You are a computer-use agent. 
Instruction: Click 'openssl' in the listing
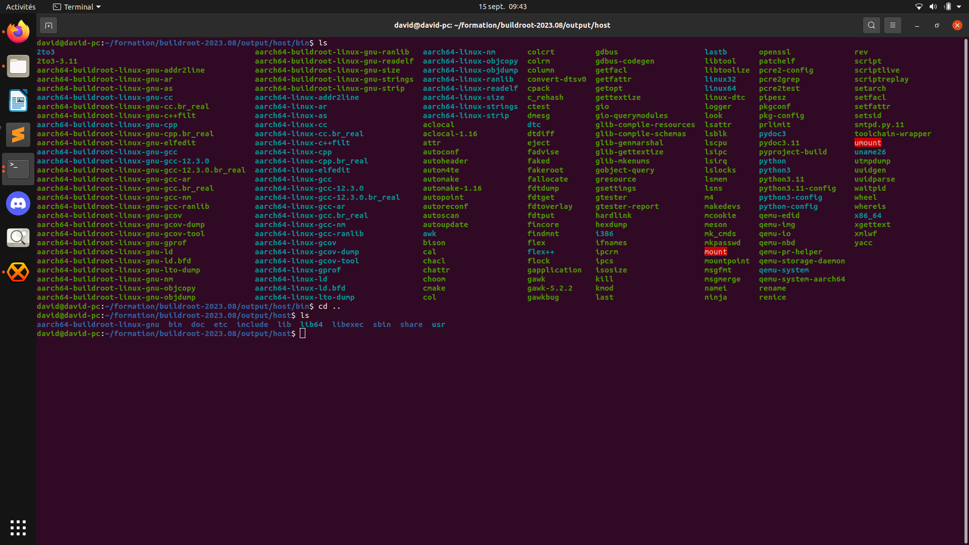774,52
